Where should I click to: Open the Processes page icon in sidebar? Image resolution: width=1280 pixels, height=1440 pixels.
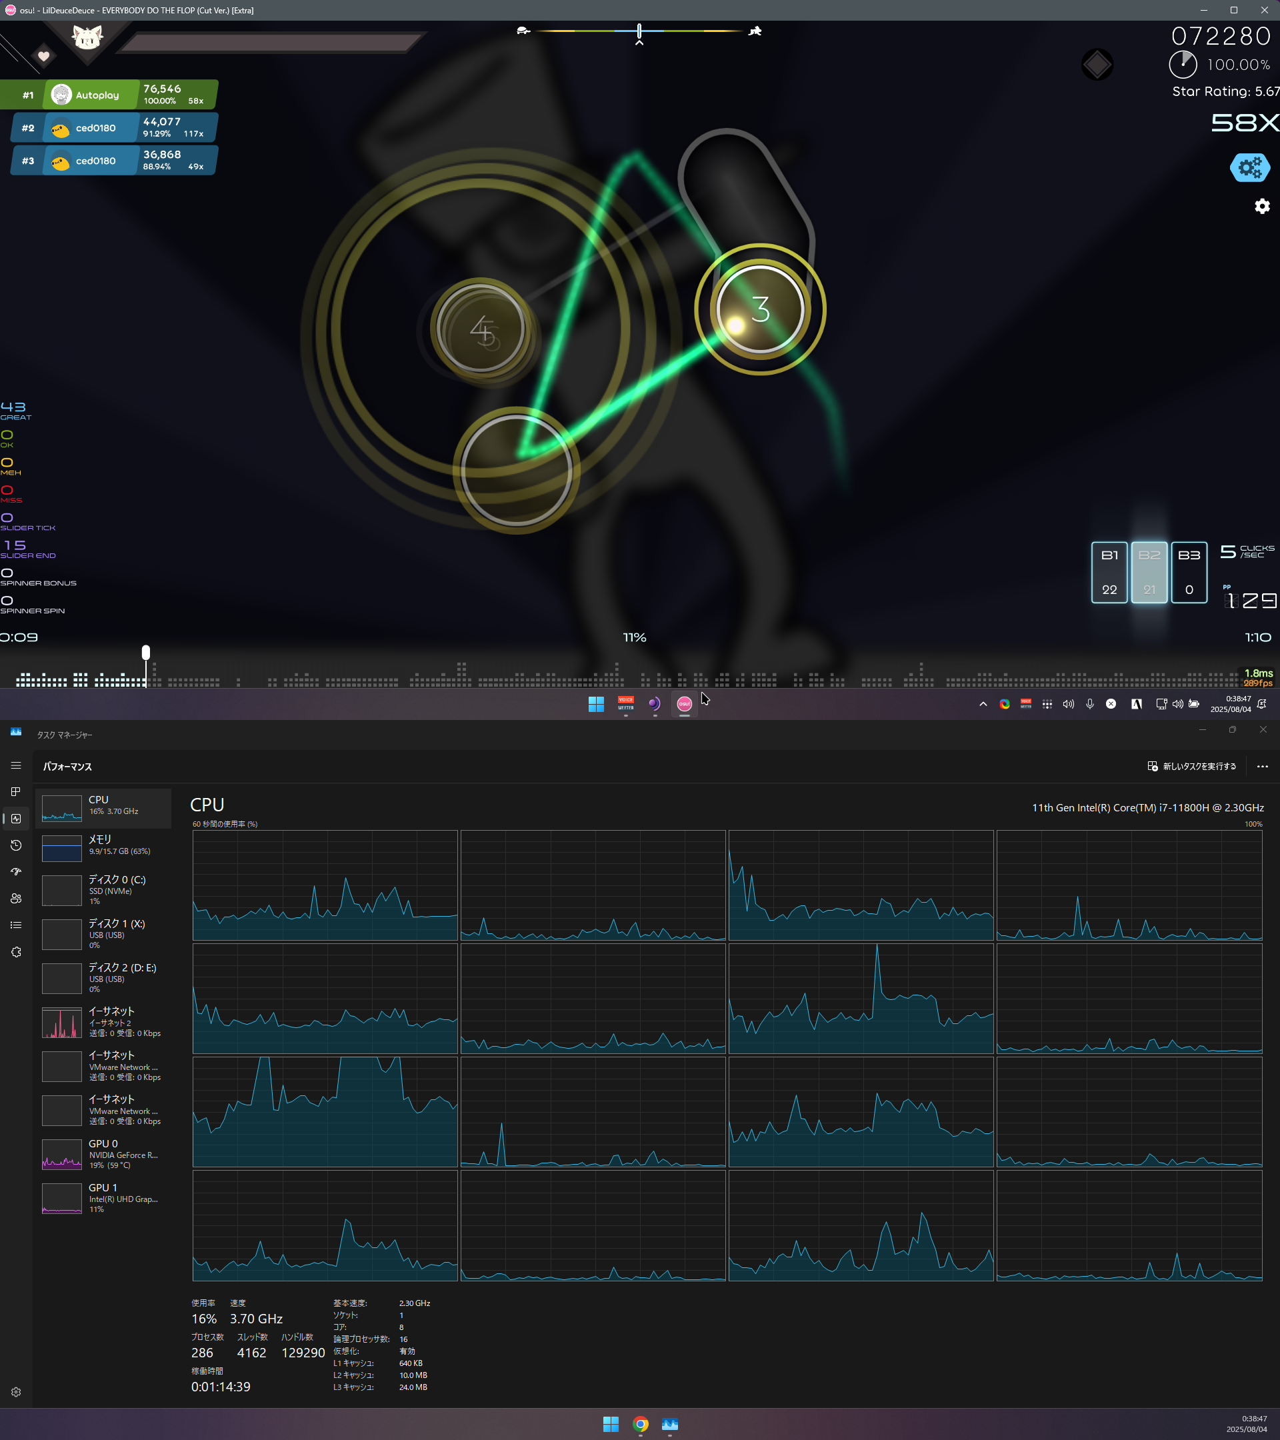[x=16, y=792]
